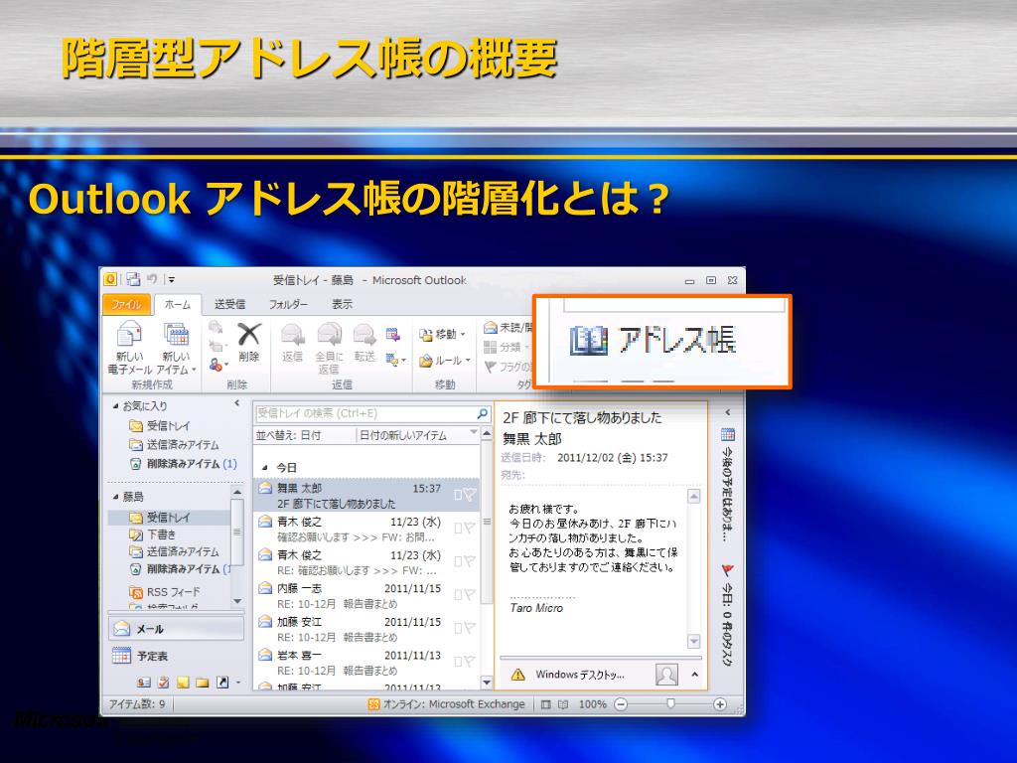Click the tasks icon in navigation strip
This screenshot has height=763, width=1017.
tap(164, 682)
